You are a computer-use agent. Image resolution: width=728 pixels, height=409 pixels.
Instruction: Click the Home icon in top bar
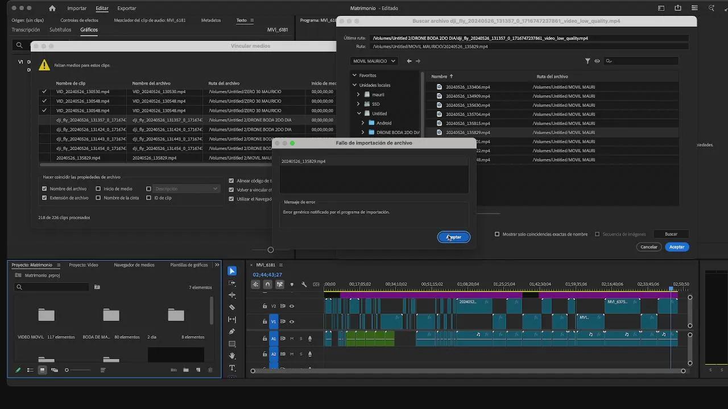(52, 9)
